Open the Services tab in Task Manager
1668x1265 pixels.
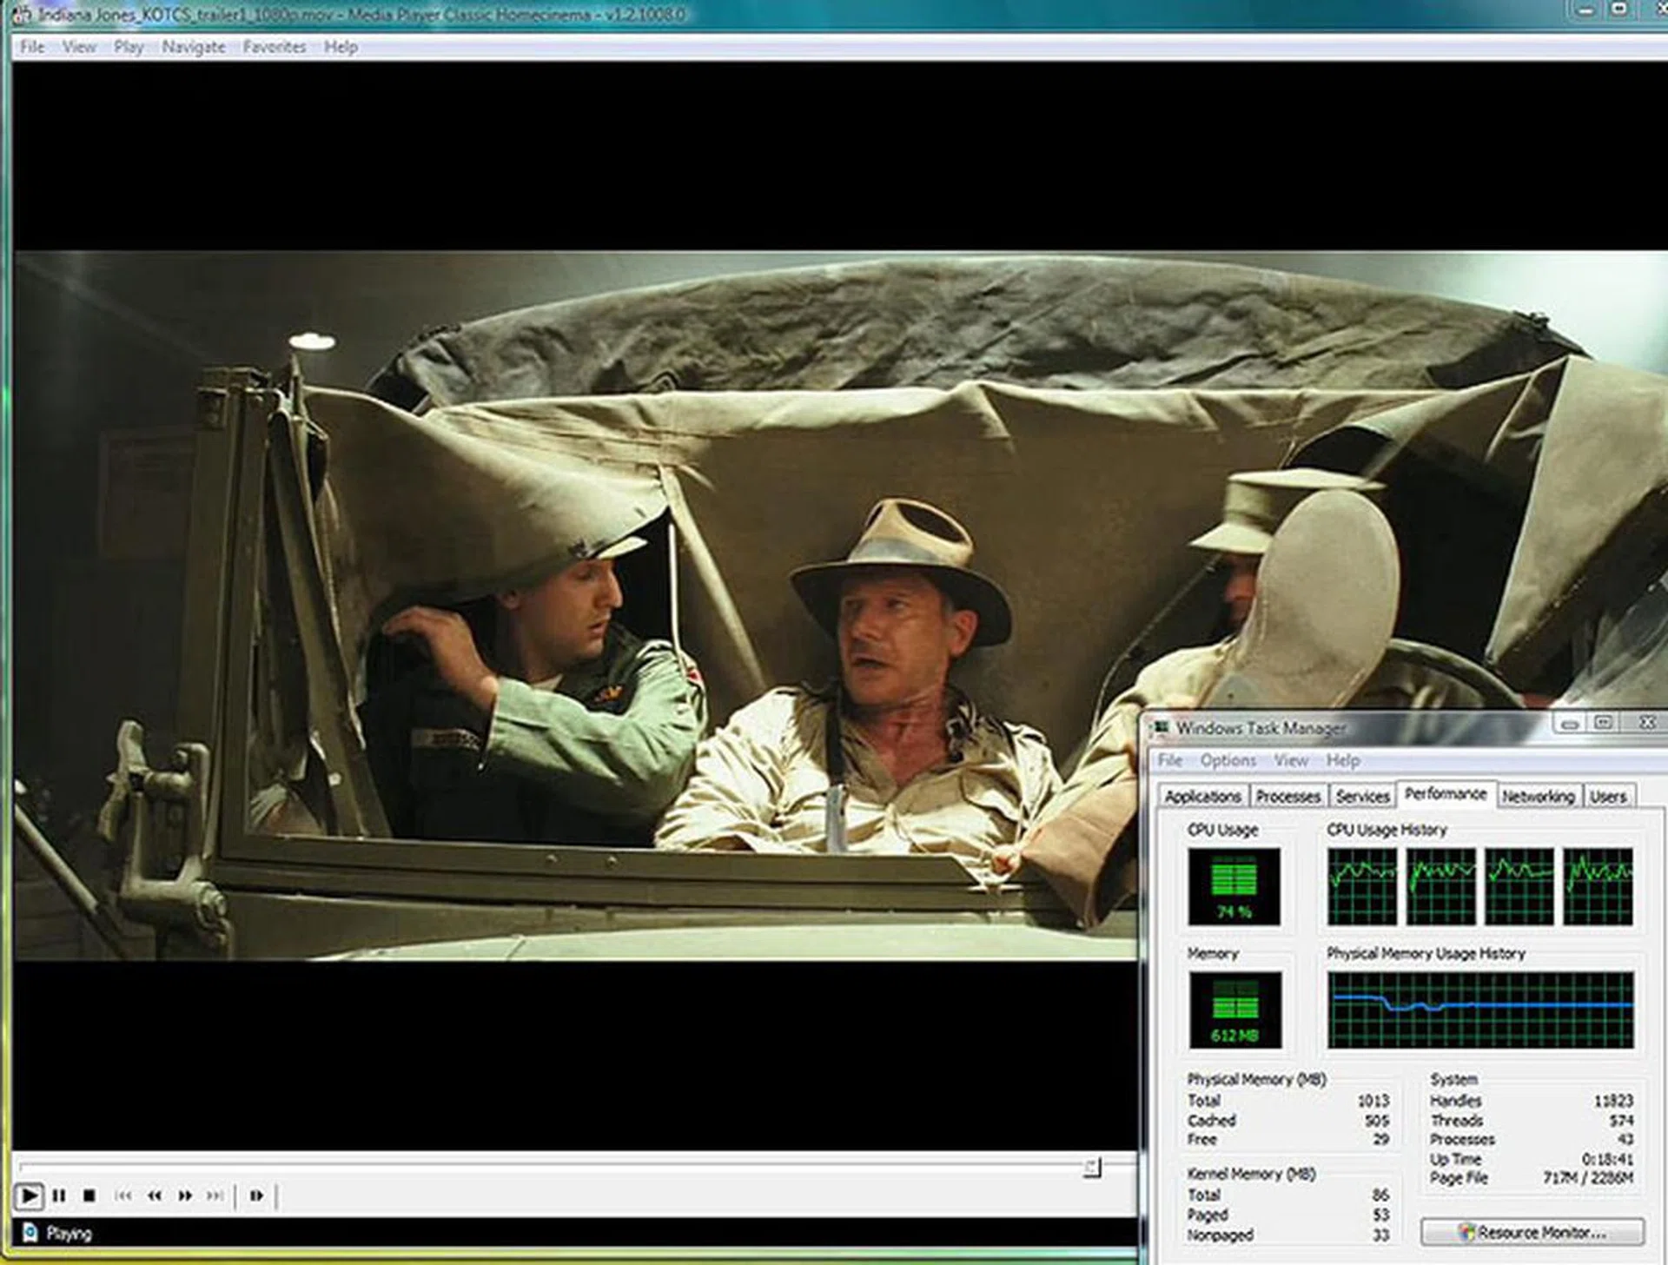[1362, 796]
